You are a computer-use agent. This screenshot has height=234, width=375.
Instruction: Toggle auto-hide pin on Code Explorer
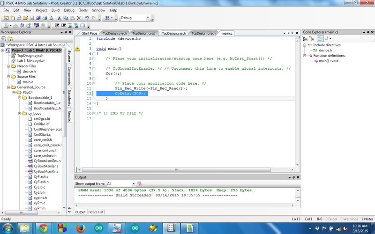click(368, 32)
